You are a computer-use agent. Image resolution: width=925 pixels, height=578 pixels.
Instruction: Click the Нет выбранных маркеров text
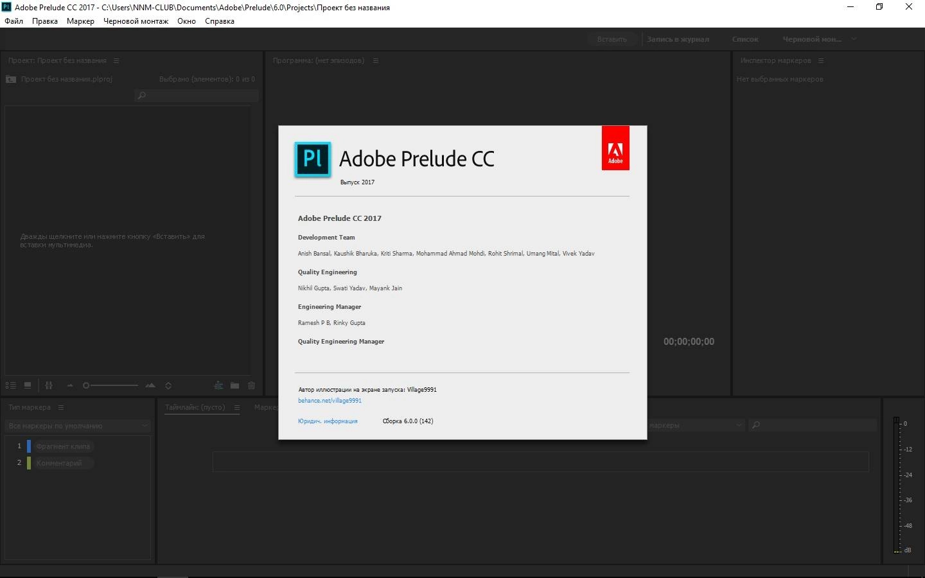click(x=780, y=79)
